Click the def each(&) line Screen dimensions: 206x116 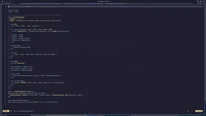point(22,70)
